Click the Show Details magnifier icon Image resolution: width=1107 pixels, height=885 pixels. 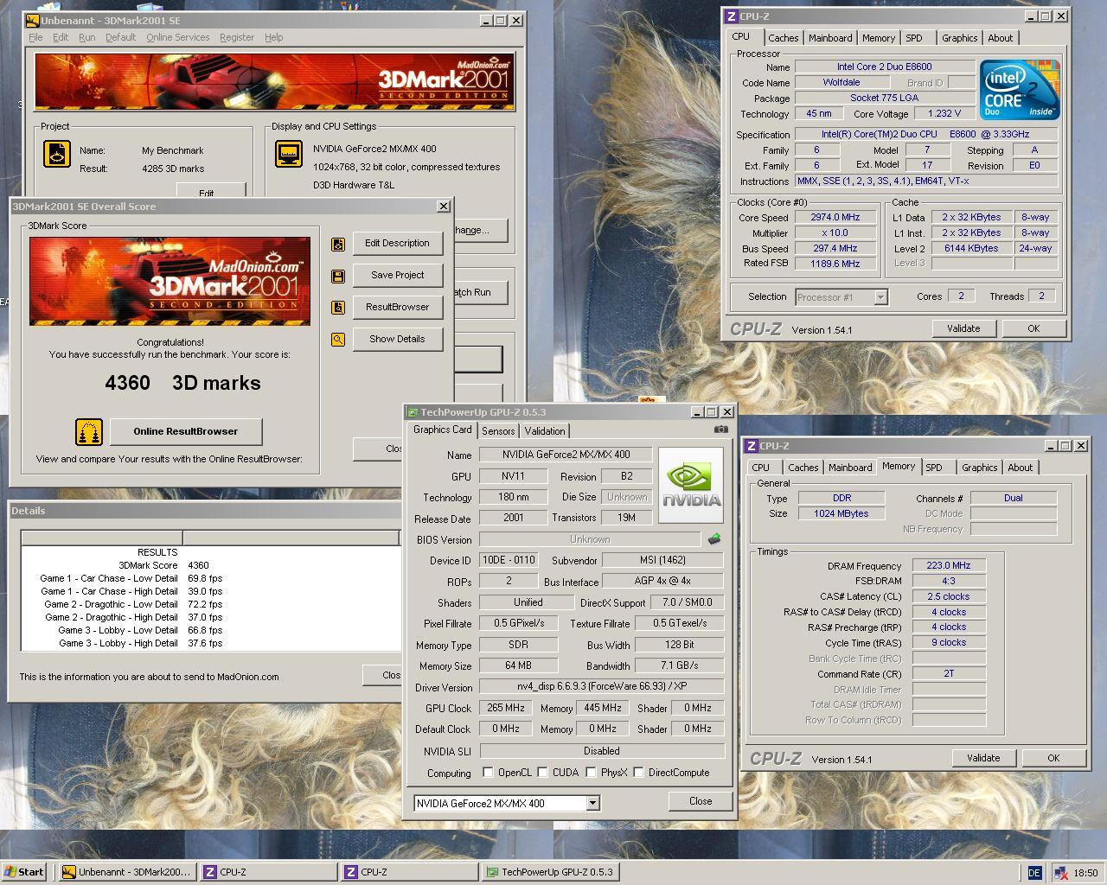click(338, 340)
